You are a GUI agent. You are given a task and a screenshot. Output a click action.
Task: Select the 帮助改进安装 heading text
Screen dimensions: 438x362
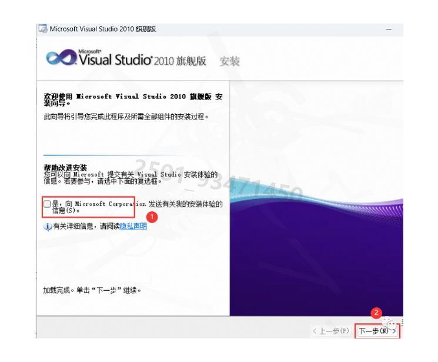click(x=65, y=168)
